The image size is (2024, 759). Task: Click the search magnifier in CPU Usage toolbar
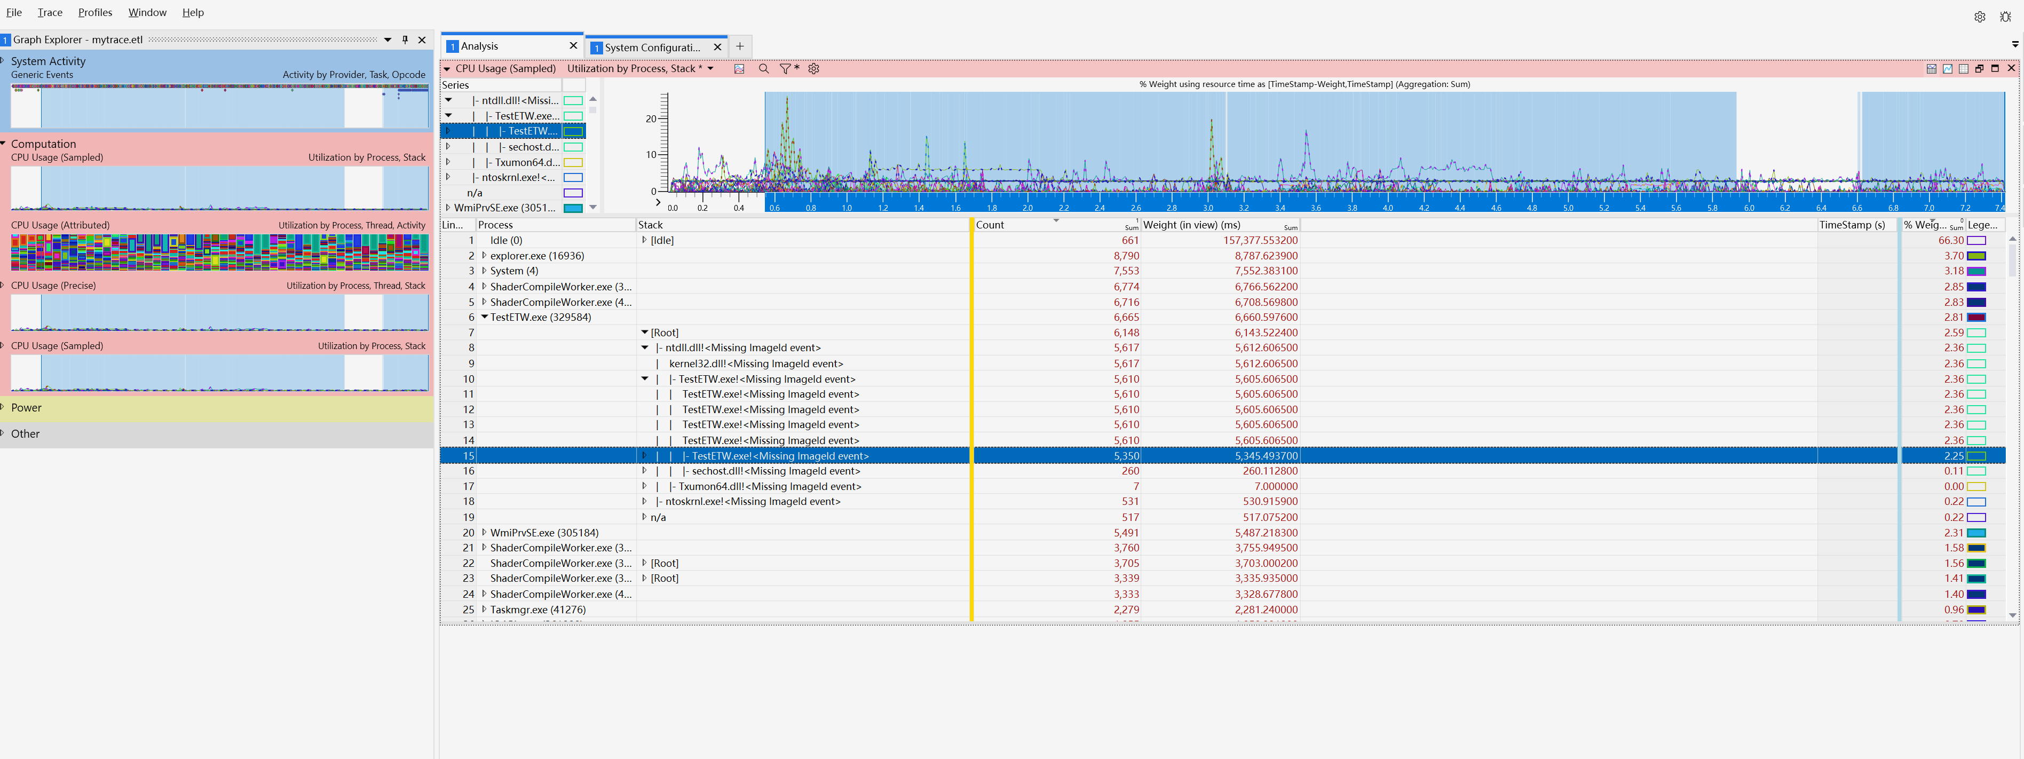tap(763, 69)
